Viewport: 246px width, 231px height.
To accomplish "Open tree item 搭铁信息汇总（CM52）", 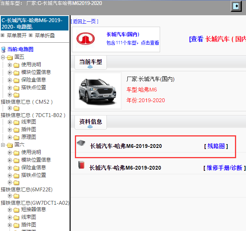I will click(27, 102).
